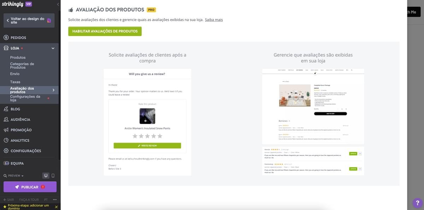Click the VIP badge
424x210 pixels.
click(x=29, y=4)
